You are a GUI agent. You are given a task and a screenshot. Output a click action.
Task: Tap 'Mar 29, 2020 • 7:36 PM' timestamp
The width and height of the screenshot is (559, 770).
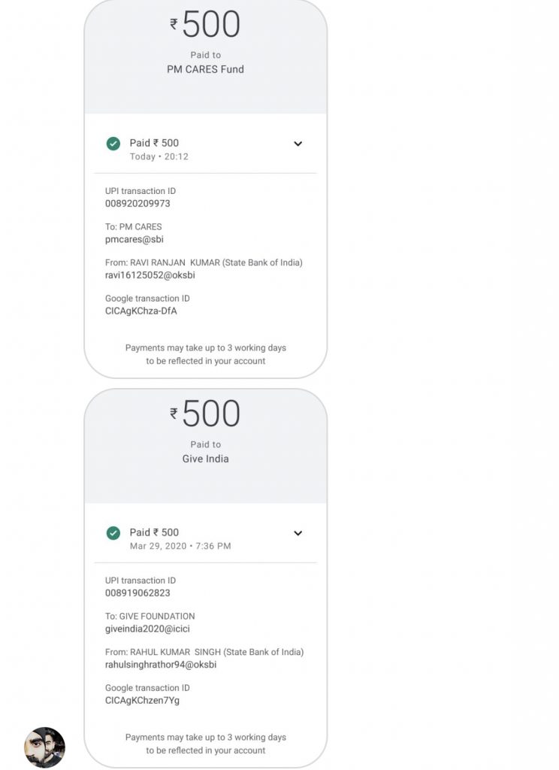coord(180,546)
